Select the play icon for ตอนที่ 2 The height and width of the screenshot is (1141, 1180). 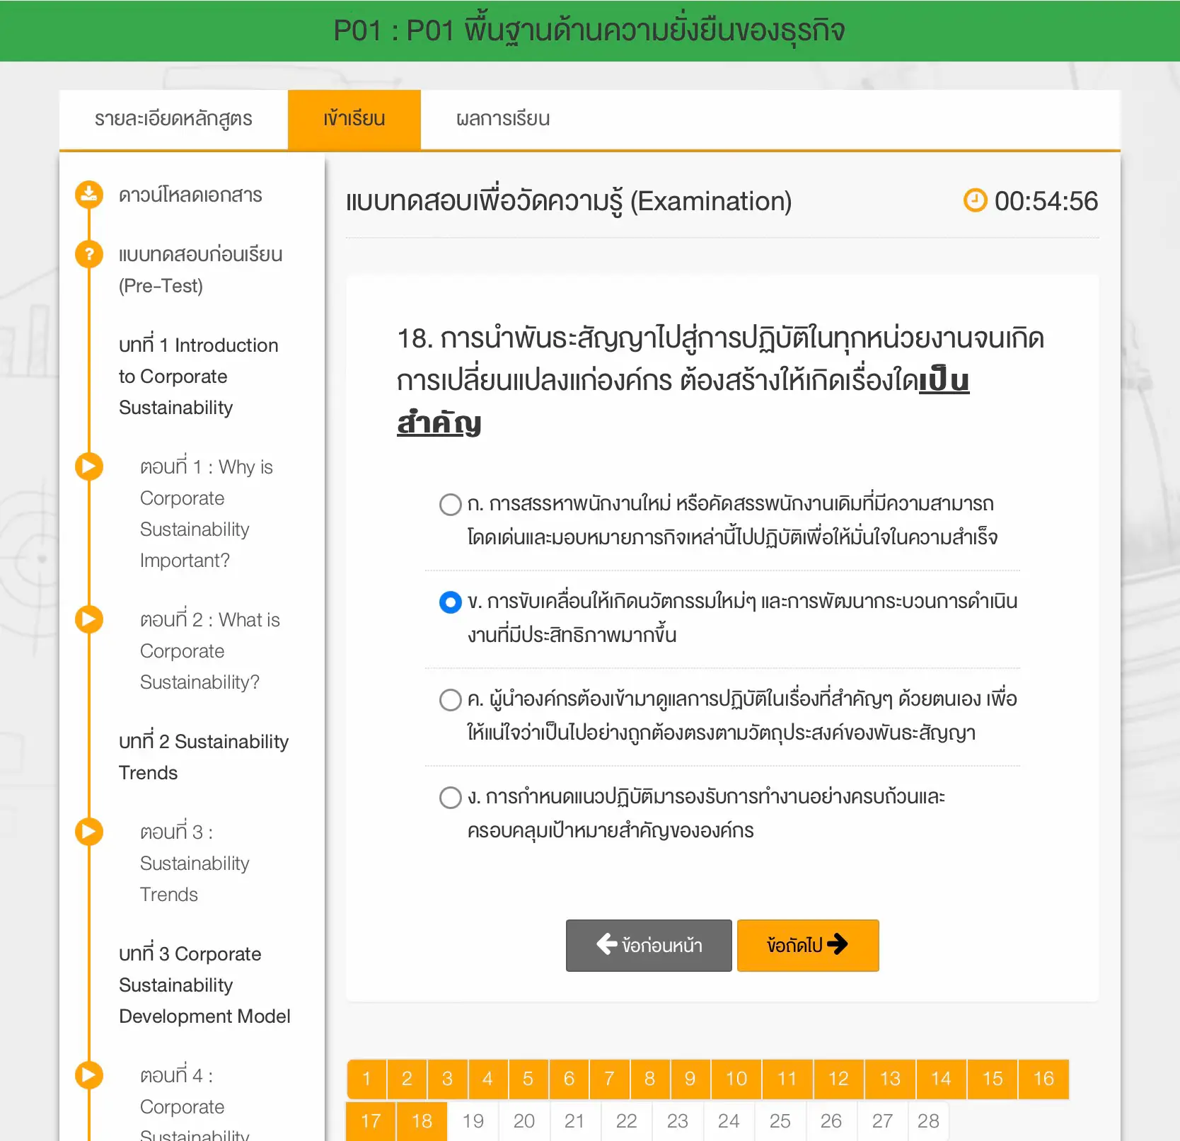coord(88,619)
